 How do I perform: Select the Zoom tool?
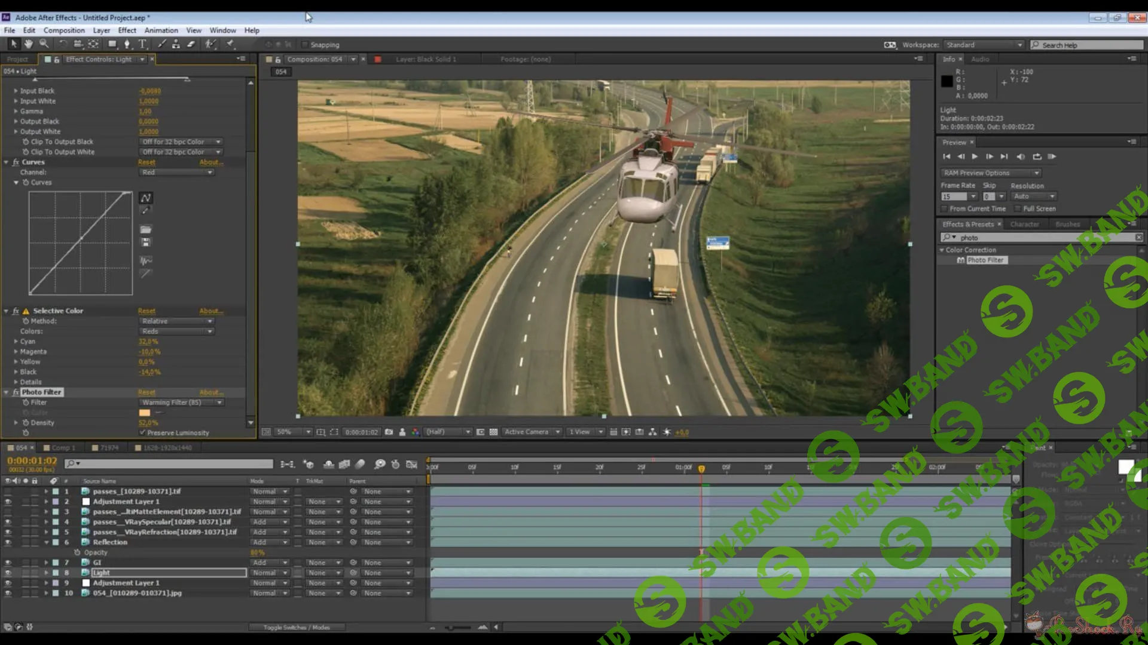tap(44, 44)
